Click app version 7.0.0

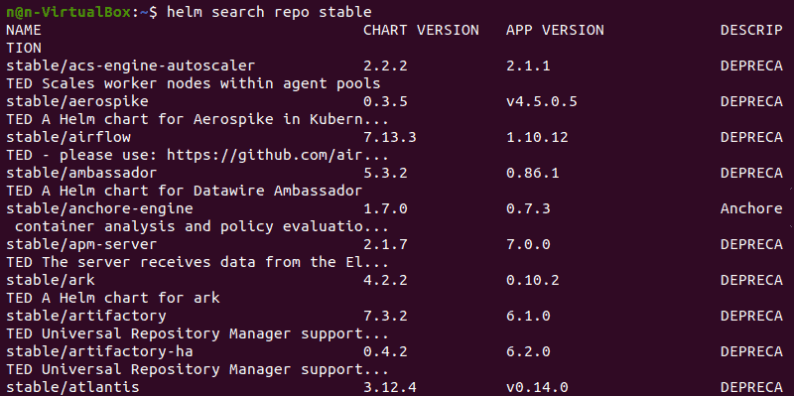point(528,245)
